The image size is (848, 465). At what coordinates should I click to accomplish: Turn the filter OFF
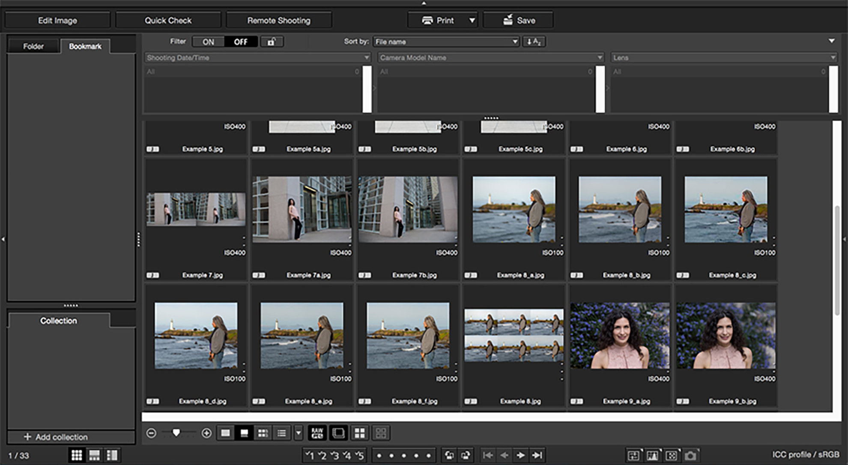point(241,42)
